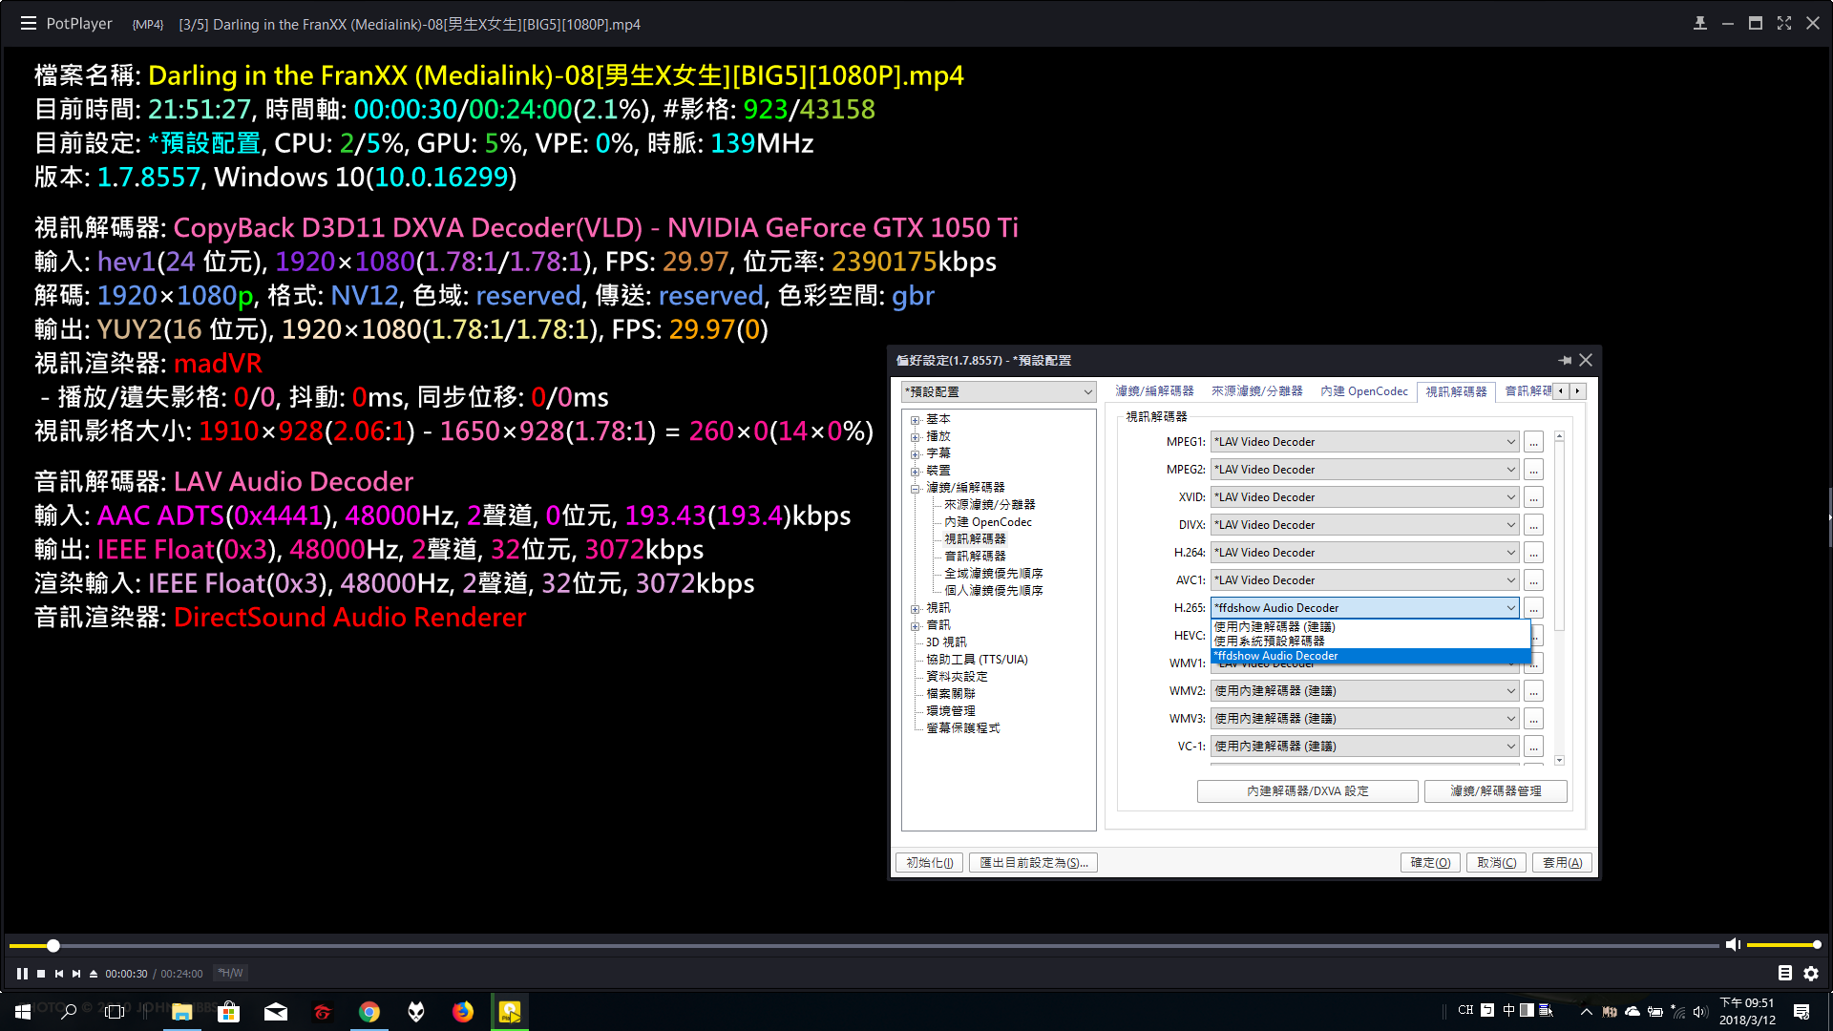1833x1031 pixels.
Task: Choose ffdshow Audio Decoder in H.265 list
Action: pos(1371,656)
